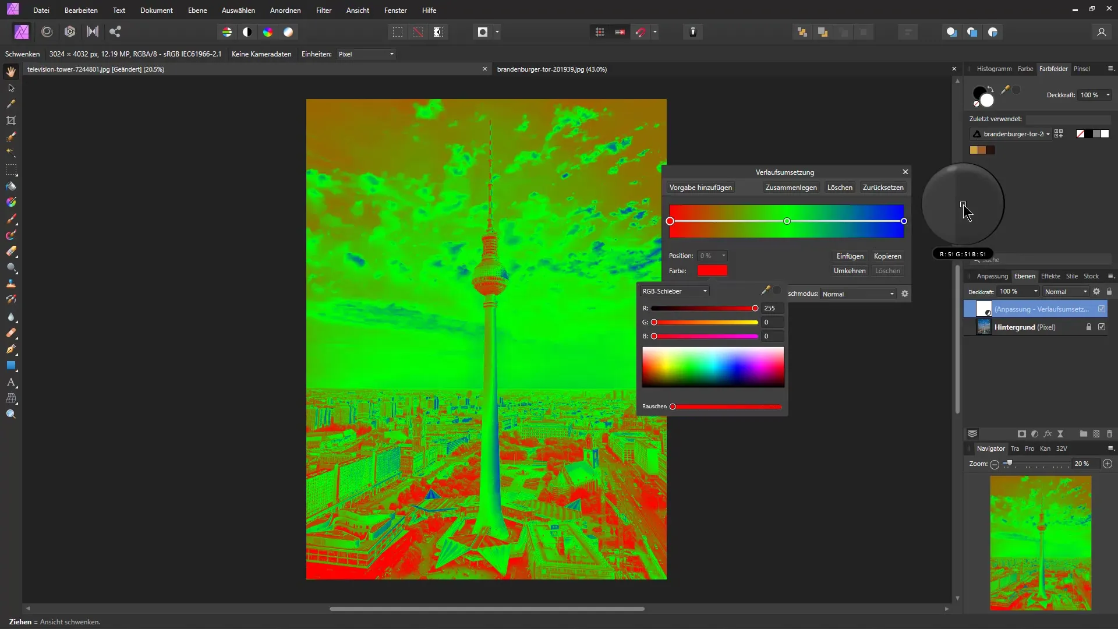Add adjustment layer half-circle icon

point(1035,434)
